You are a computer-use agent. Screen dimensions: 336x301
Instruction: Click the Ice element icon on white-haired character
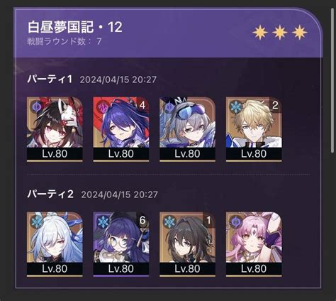pyautogui.click(x=36, y=222)
